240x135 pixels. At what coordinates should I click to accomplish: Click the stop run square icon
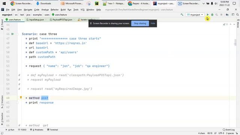[221, 15]
